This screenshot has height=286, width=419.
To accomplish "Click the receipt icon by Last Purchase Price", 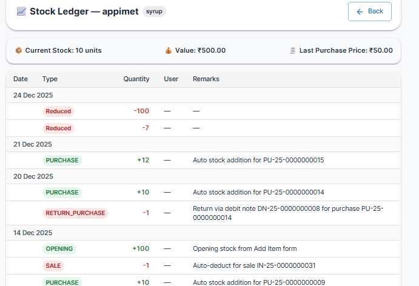I will coord(293,50).
